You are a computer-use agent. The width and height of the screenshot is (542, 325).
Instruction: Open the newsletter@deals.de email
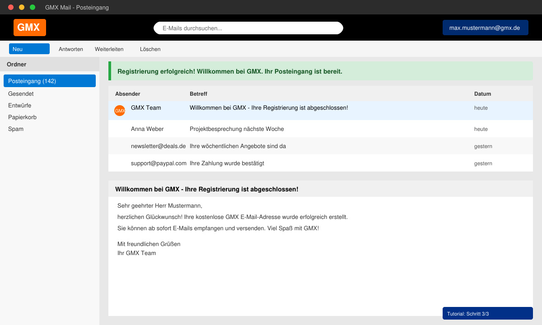[159, 146]
